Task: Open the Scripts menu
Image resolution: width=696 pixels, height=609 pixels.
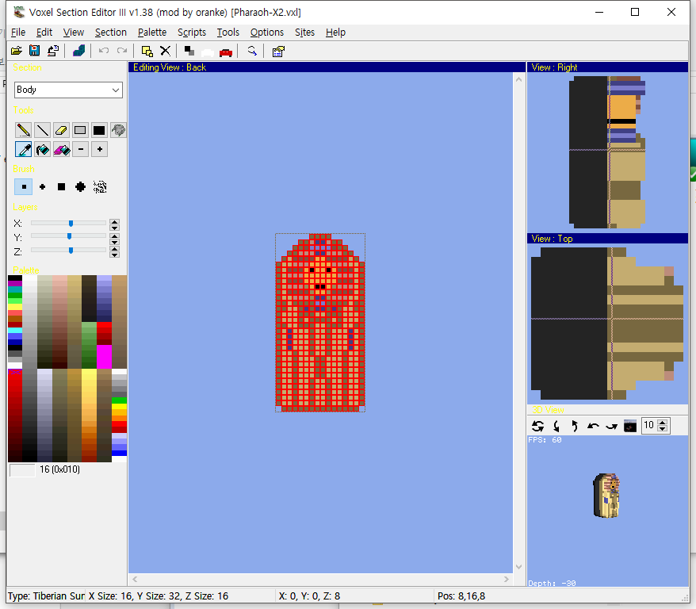Action: tap(192, 33)
